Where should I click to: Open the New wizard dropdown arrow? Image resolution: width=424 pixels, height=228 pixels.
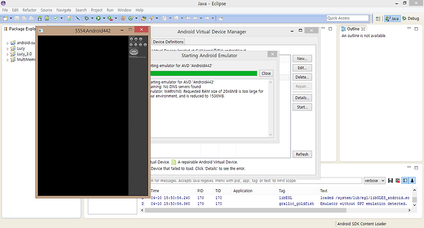pos(11,18)
